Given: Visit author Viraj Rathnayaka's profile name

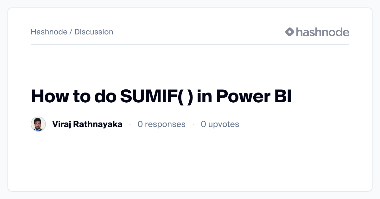Looking at the screenshot, I should [87, 124].
